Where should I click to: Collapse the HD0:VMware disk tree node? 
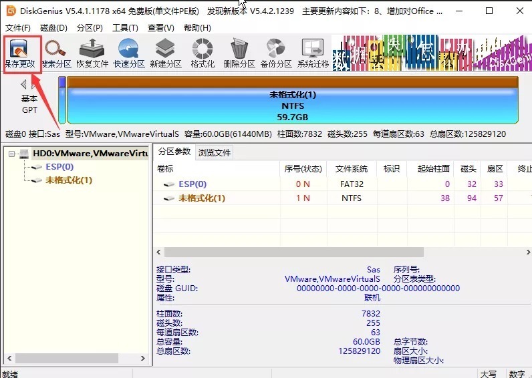tap(13, 154)
